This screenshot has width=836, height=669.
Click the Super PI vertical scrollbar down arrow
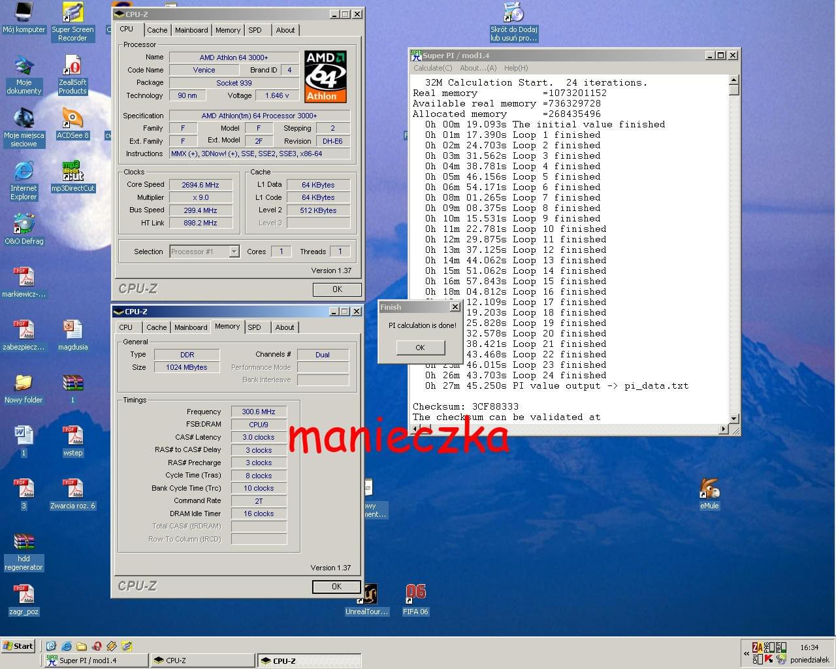[733, 418]
